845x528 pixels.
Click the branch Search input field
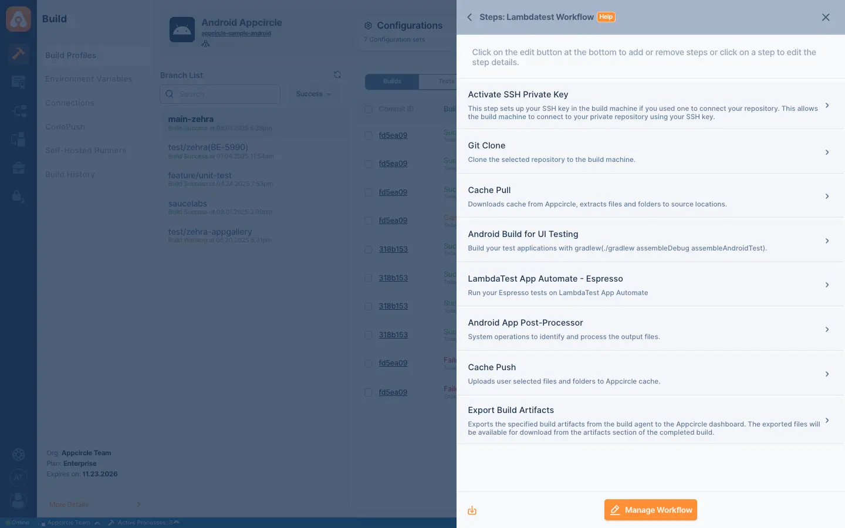(220, 94)
